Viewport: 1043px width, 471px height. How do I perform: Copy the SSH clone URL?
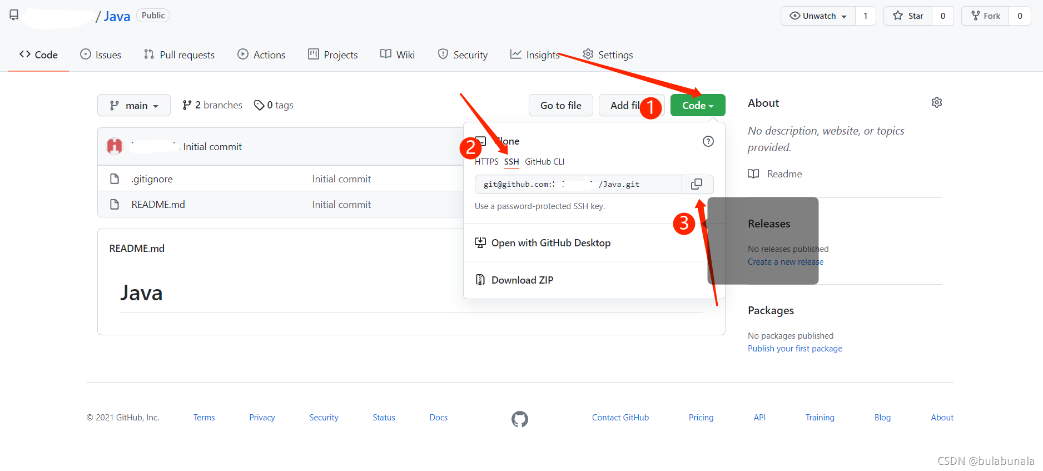[x=697, y=184]
